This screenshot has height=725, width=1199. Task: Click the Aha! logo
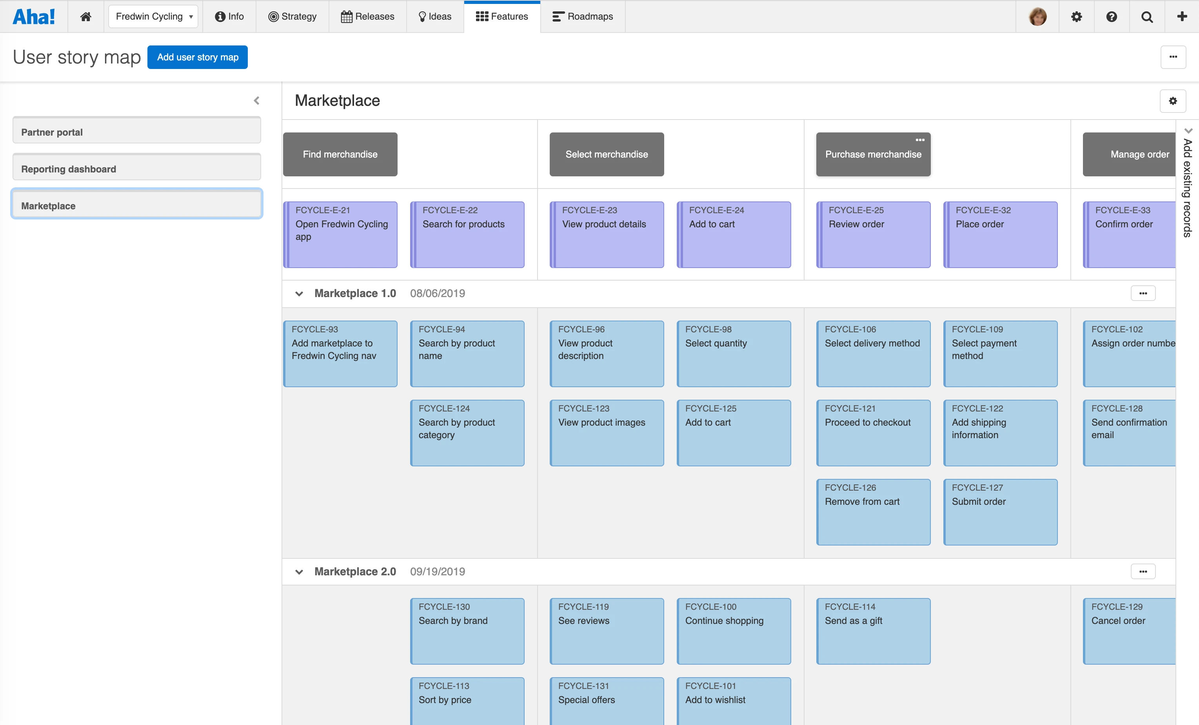coord(34,16)
